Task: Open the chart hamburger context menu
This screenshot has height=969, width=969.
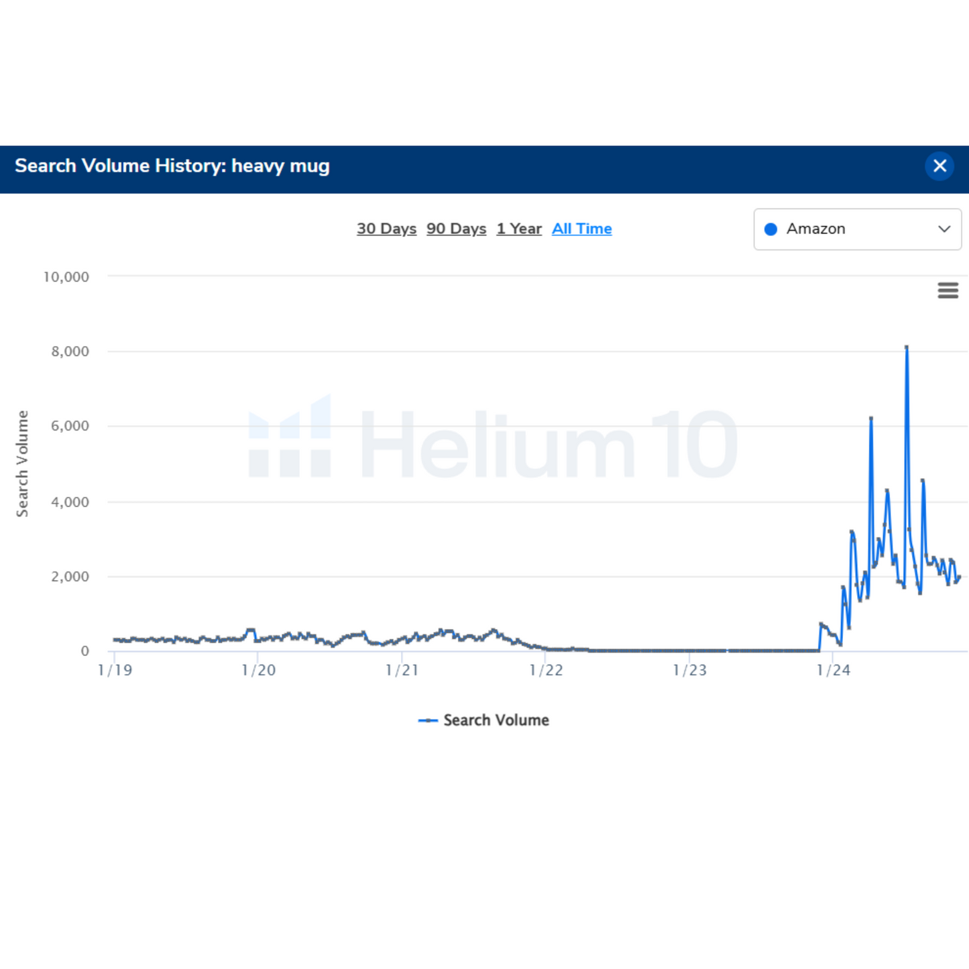Action: click(x=948, y=290)
